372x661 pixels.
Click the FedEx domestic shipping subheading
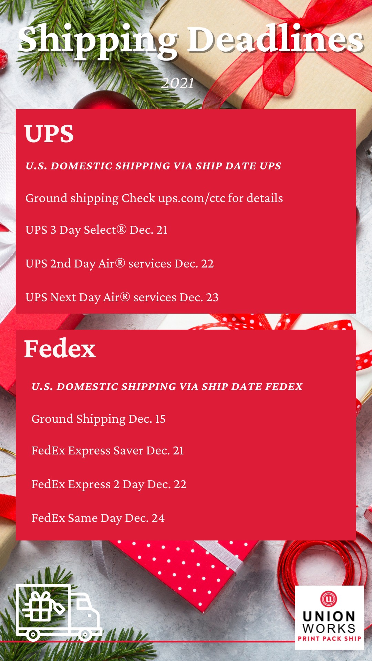pos(167,387)
